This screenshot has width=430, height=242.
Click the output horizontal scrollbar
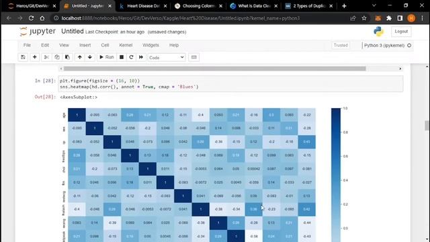pyautogui.click(x=215, y=69)
